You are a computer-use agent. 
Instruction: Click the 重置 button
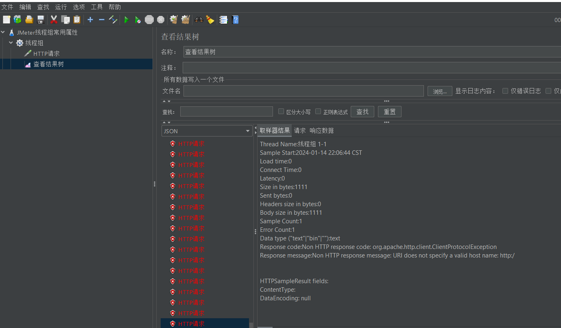pyautogui.click(x=390, y=112)
